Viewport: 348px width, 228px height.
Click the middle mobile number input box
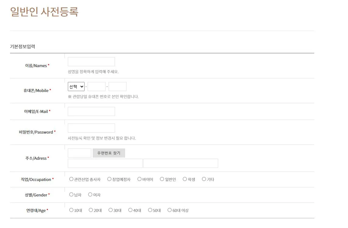pyautogui.click(x=96, y=86)
